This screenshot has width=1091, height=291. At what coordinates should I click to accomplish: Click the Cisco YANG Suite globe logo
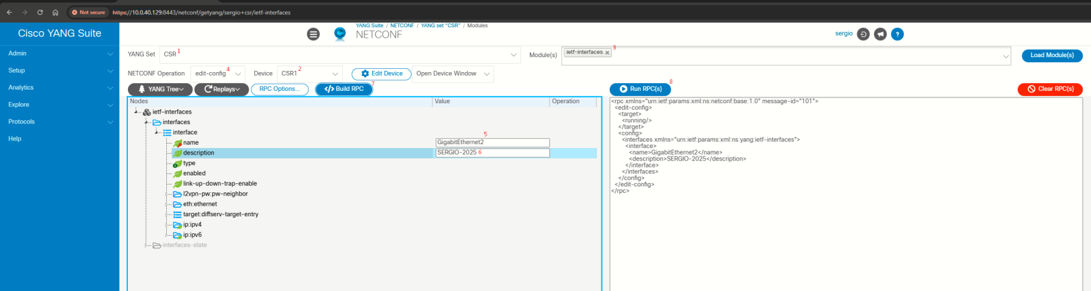coord(340,34)
